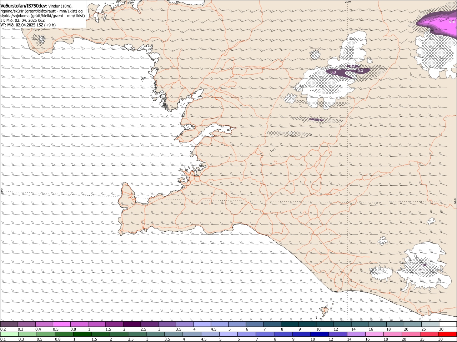Click the 0.1 tick label under the lower colour bar
Viewport: 457px width, 342px height.
click(x=3, y=339)
